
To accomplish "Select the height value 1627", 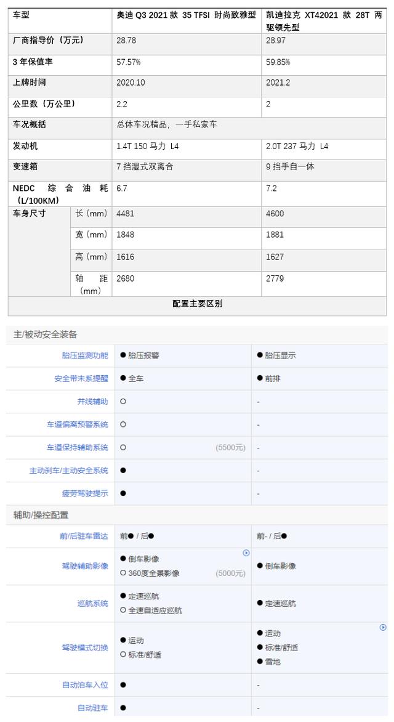I will 275,257.
